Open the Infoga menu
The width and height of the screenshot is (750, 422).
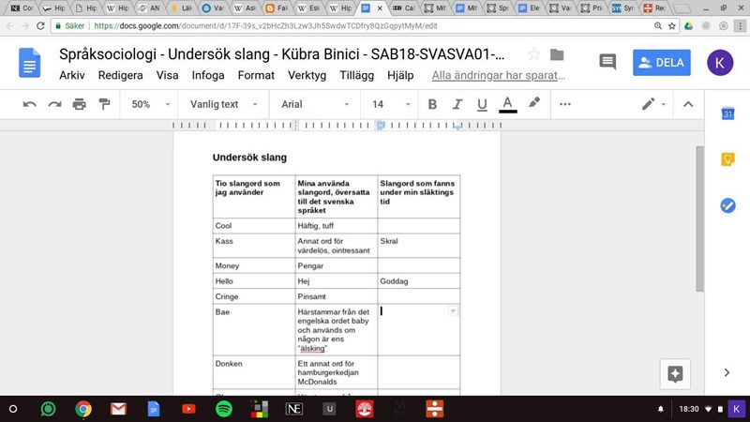(x=208, y=75)
